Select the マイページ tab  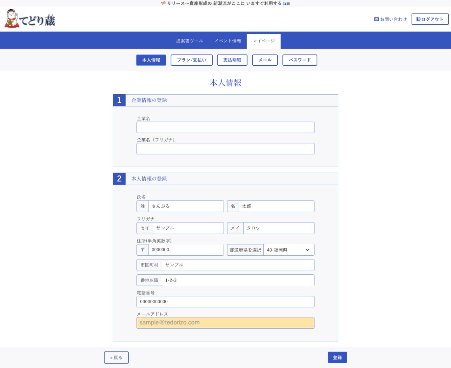pyautogui.click(x=264, y=41)
